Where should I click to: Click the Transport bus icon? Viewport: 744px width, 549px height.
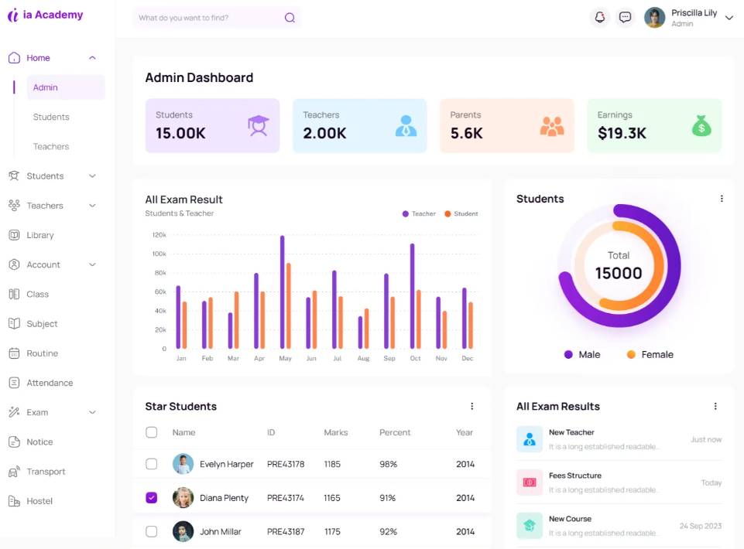(14, 472)
